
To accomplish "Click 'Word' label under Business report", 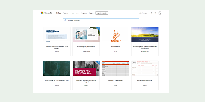I will [x=86, y=86].
